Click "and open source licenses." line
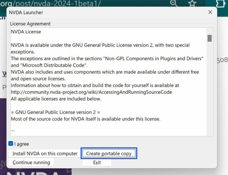Viewport: 228px width, 175px height. coord(38,79)
